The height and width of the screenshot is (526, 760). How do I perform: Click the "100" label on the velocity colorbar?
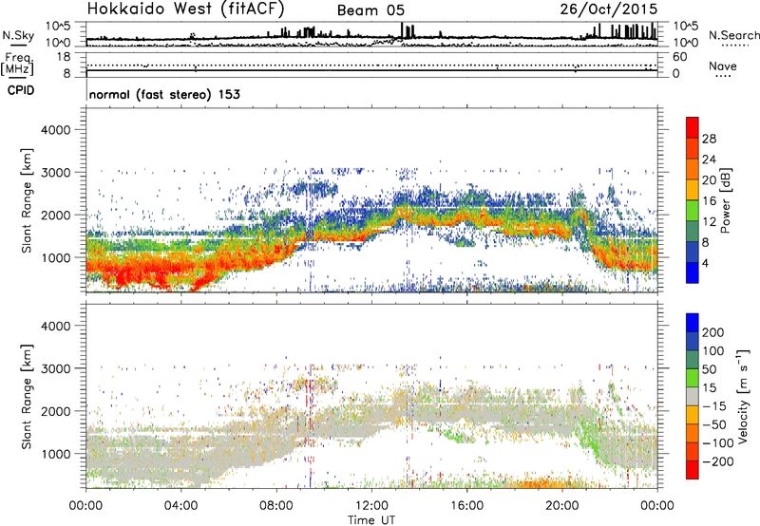(x=712, y=350)
